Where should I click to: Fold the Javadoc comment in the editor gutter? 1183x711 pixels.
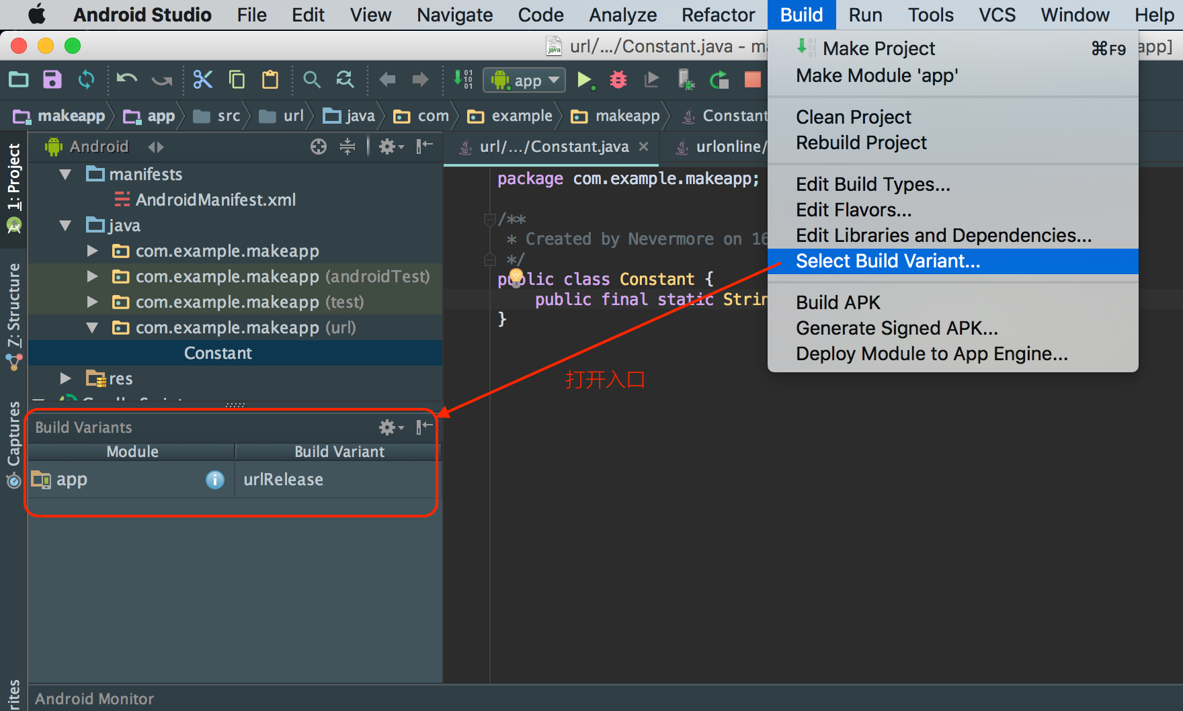point(490,219)
